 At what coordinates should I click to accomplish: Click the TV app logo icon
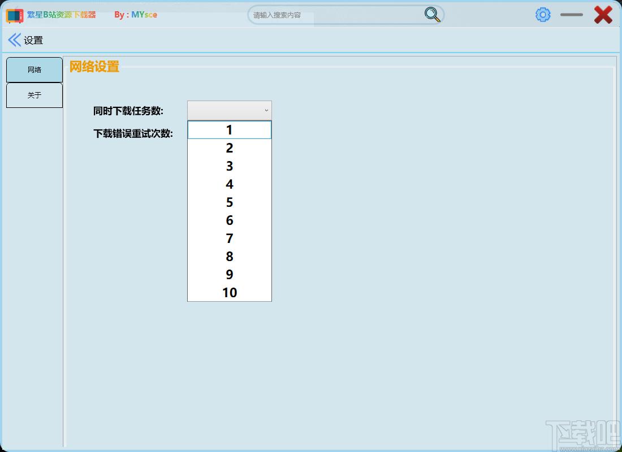coord(15,15)
